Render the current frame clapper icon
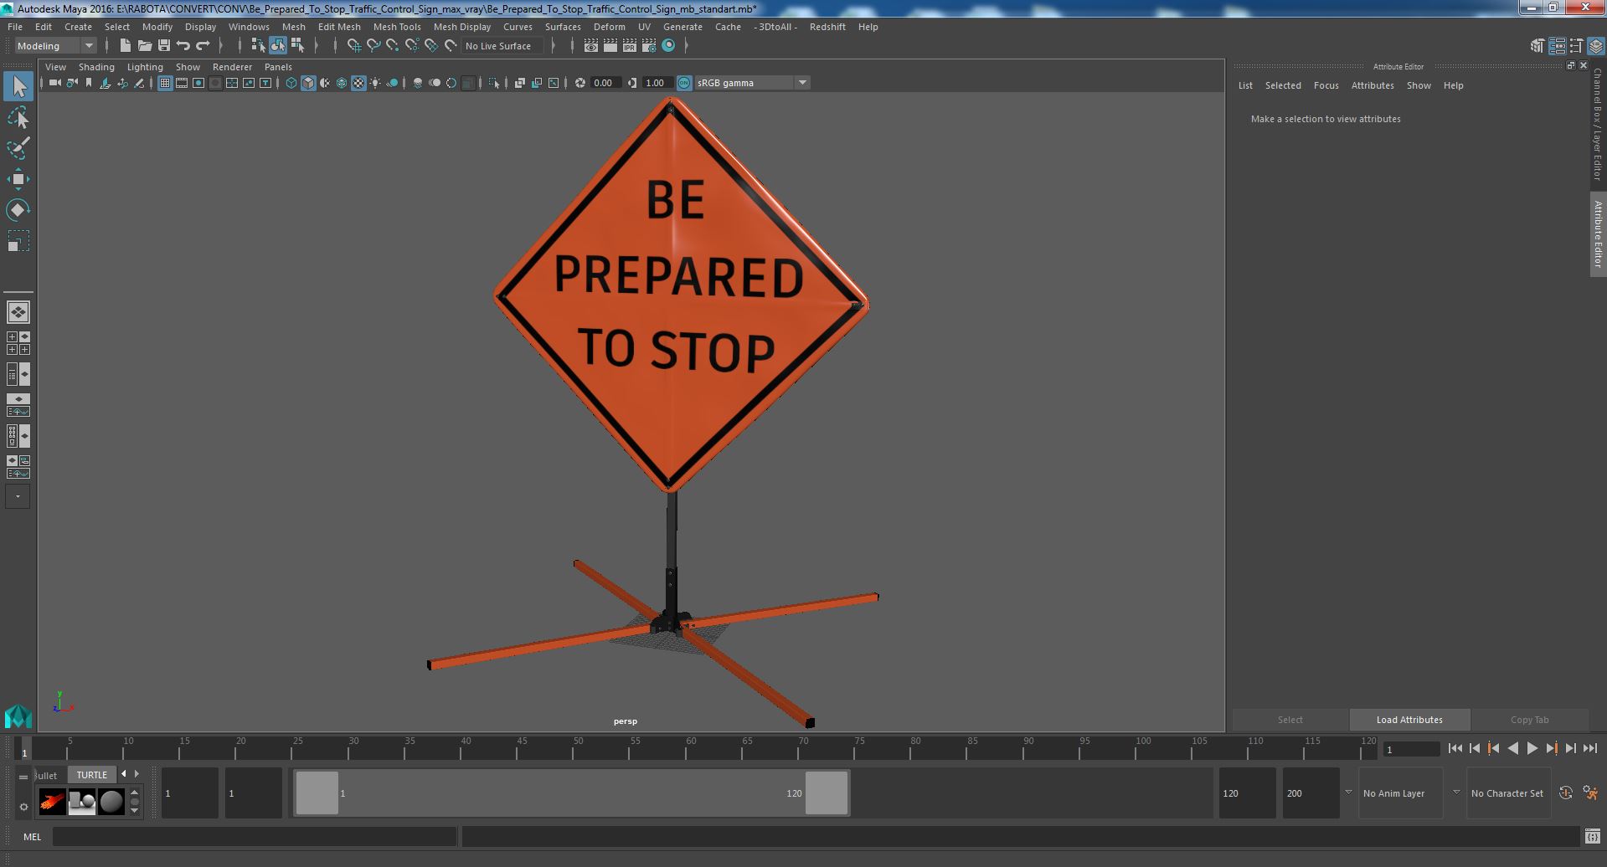Viewport: 1607px width, 867px height. point(610,46)
